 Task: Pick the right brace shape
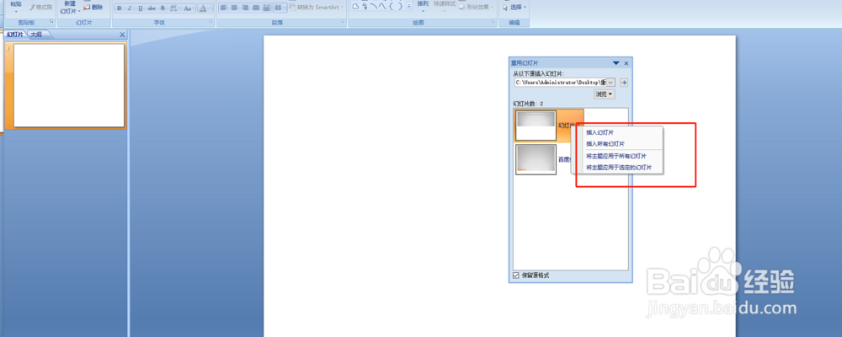(x=401, y=6)
